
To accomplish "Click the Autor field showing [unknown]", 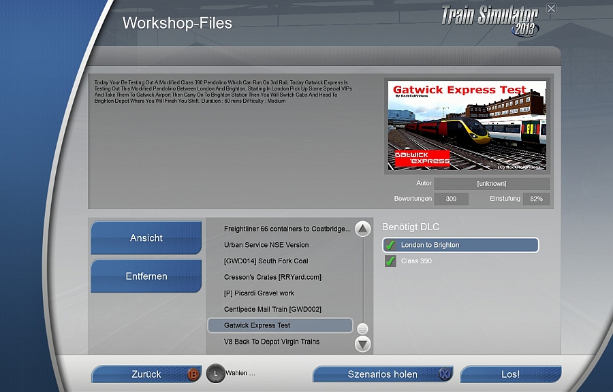I will [x=492, y=184].
